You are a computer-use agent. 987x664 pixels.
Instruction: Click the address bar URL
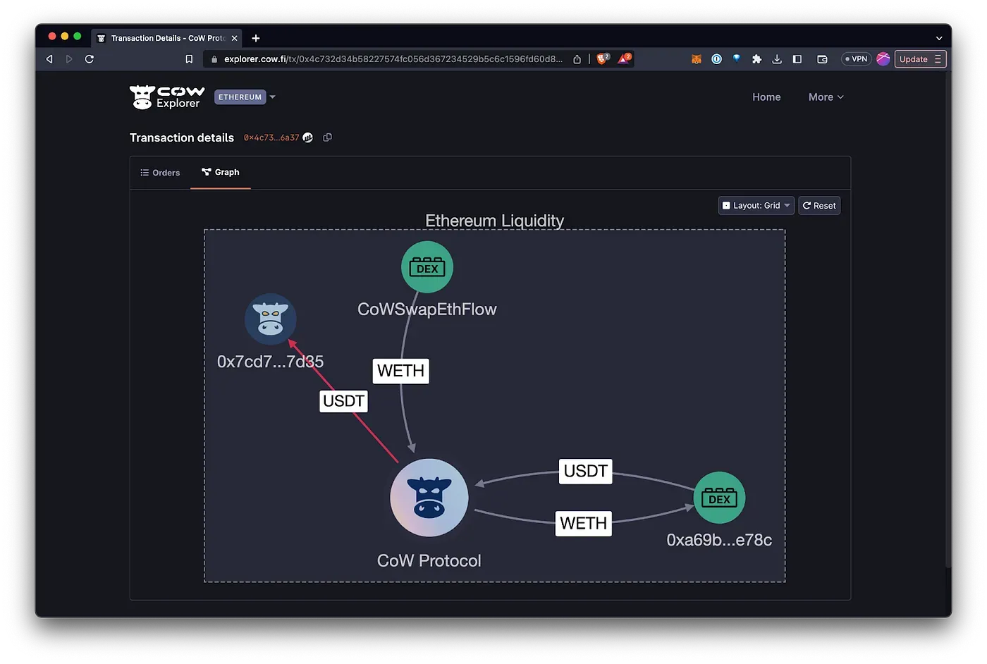(x=393, y=59)
